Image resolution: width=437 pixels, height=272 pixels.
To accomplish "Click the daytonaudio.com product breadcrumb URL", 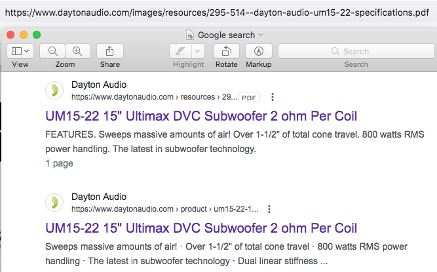I will pyautogui.click(x=164, y=209).
